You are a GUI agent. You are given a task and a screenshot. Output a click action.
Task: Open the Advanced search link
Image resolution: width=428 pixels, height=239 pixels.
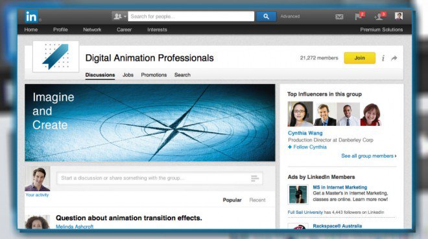click(290, 16)
